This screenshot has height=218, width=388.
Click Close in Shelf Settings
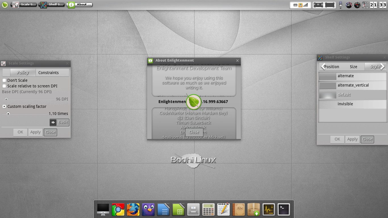coord(368,139)
